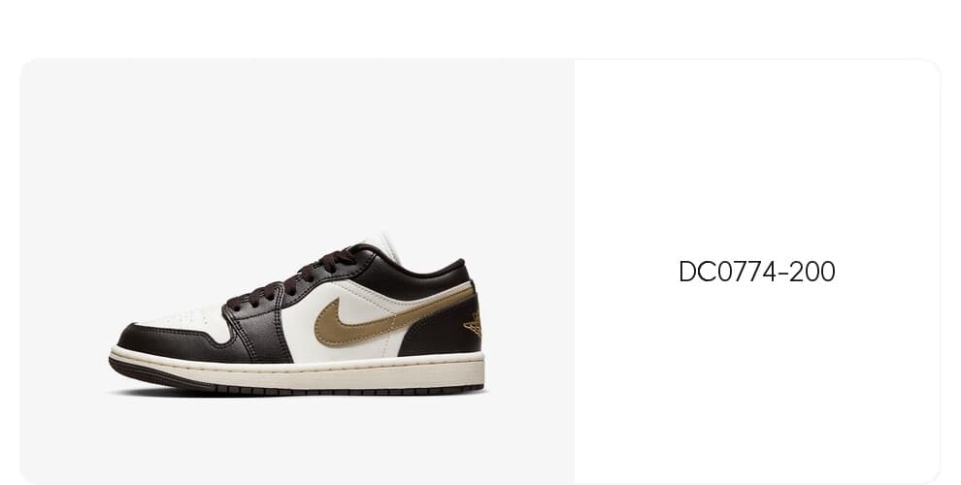
Task: Select the DC0774-200 style code text
Action: (x=757, y=272)
